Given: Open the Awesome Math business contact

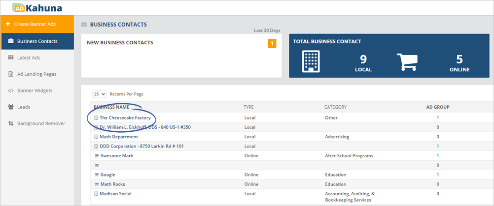Looking at the screenshot, I should coord(116,155).
